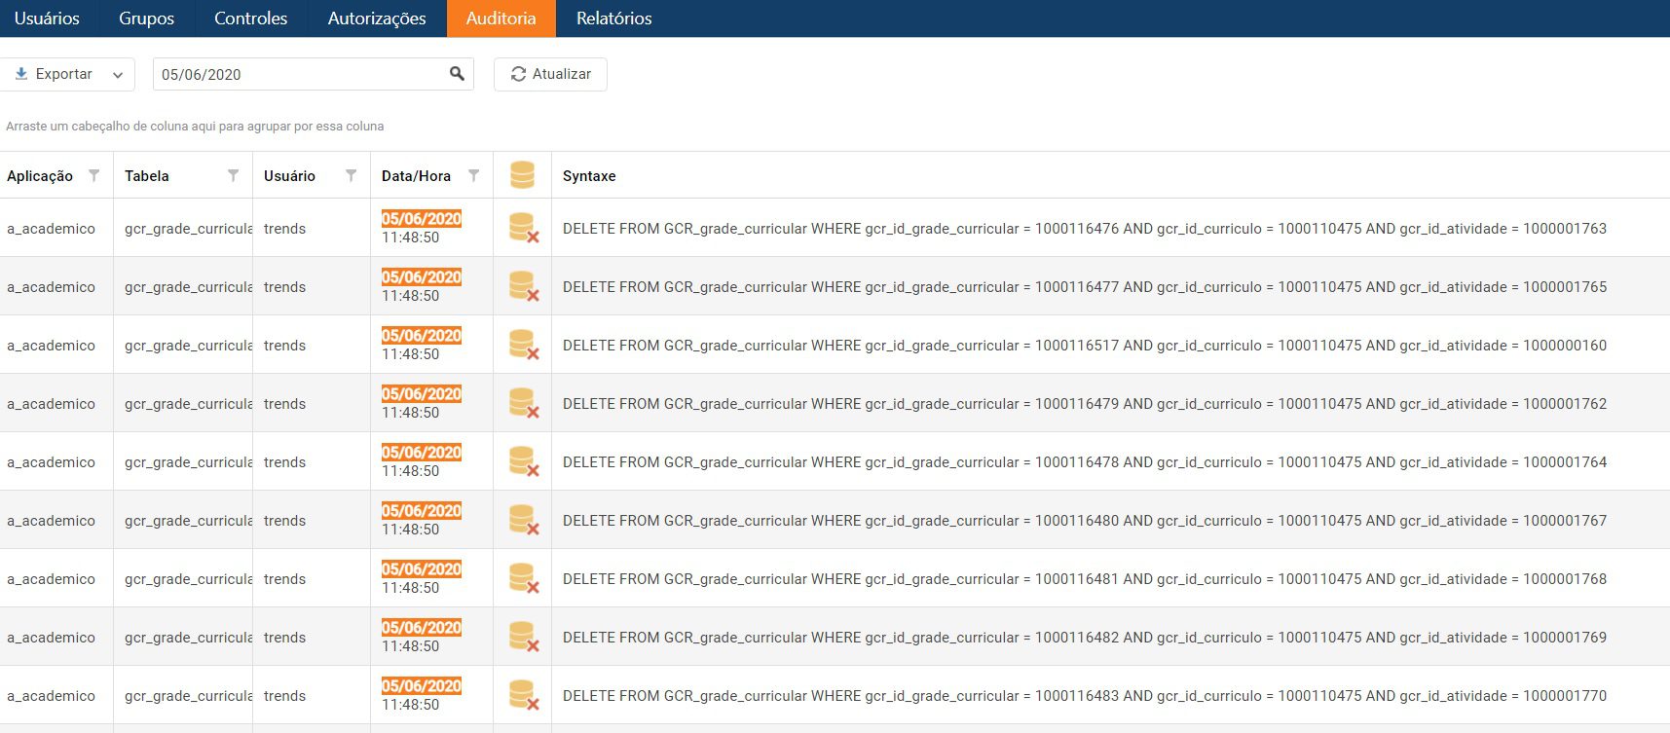Sort by the Syntaxe column header

(x=589, y=176)
